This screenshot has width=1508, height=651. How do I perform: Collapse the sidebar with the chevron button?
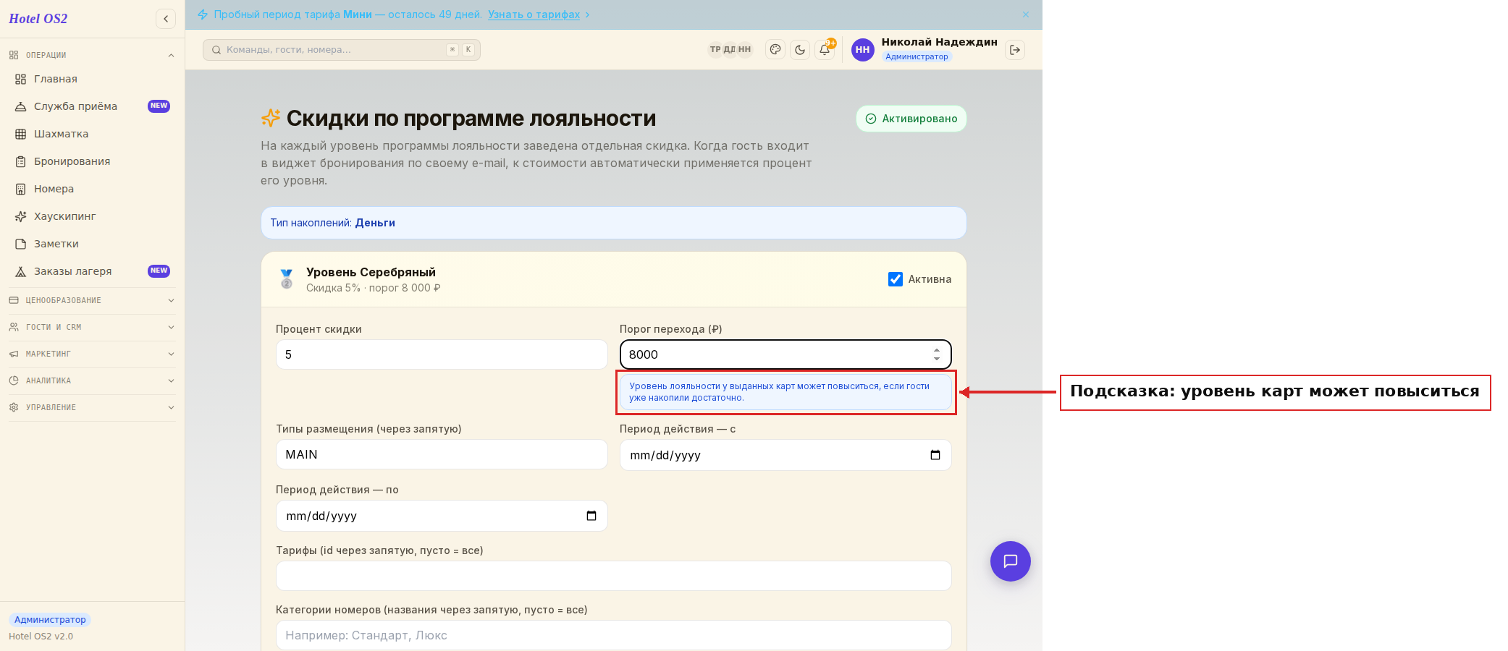point(166,19)
